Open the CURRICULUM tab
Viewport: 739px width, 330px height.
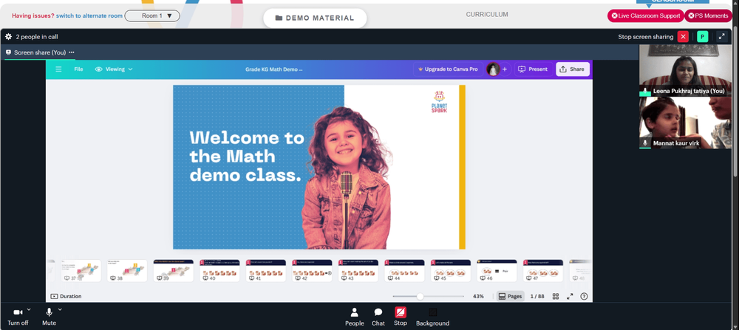[x=487, y=15]
